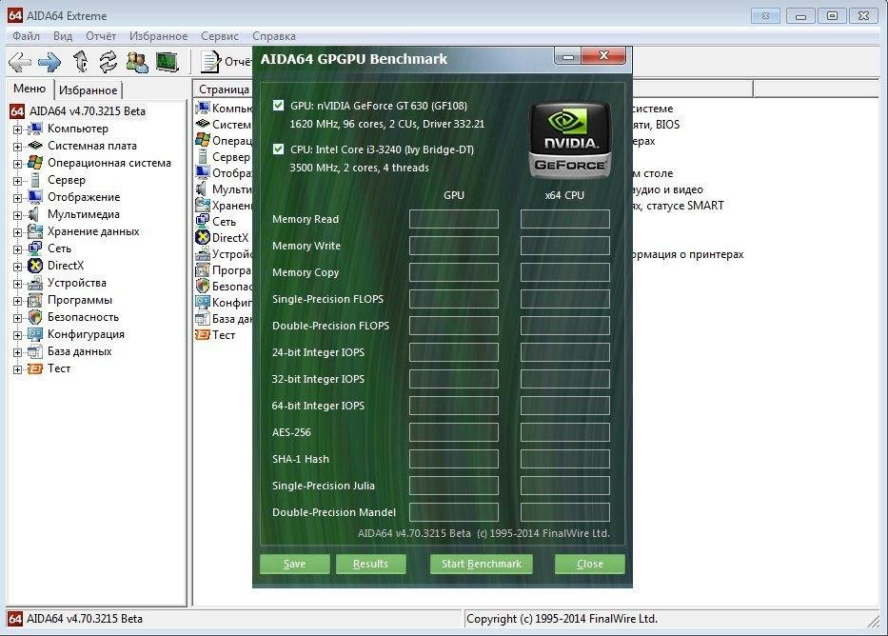Click the Refresh toolbar icon
This screenshot has width=888, height=636.
(108, 62)
